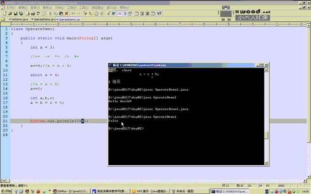Paste clipboard with the Paste toolbar icon
Image resolution: width=311 pixels, height=194 pixels.
pyautogui.click(x=61, y=13)
